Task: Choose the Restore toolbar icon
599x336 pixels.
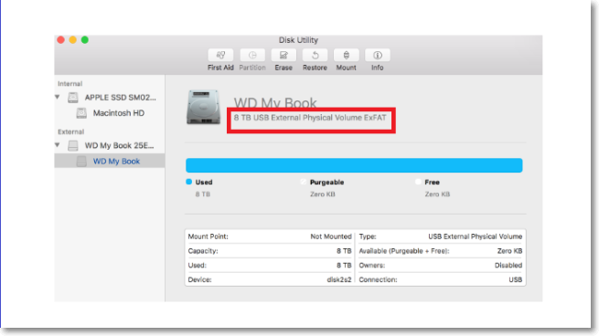Action: [x=315, y=56]
